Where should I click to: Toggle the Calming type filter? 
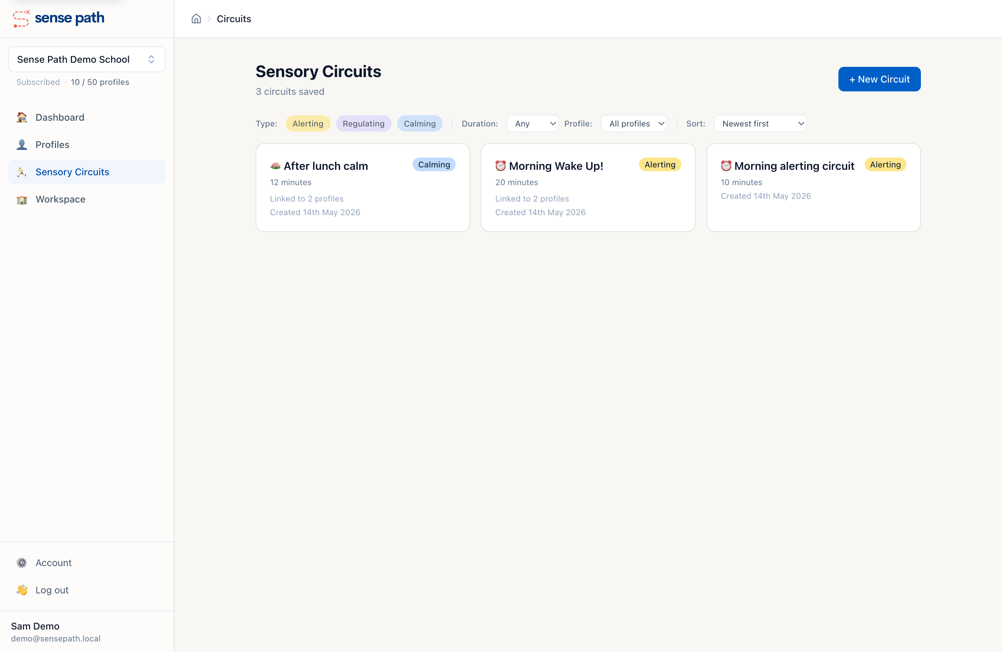[420, 123]
